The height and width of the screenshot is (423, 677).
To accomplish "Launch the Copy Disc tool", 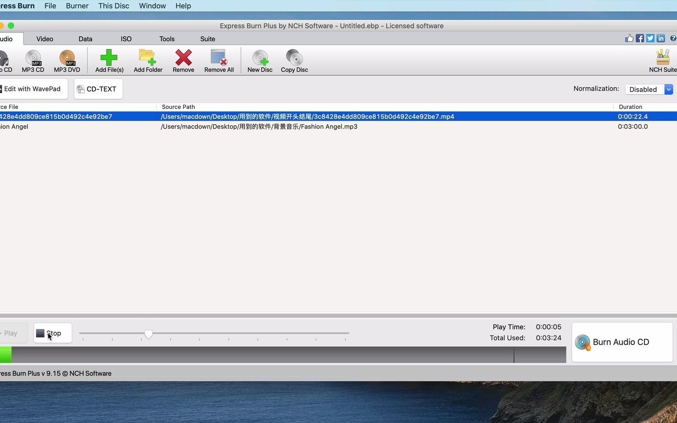I will pyautogui.click(x=294, y=61).
